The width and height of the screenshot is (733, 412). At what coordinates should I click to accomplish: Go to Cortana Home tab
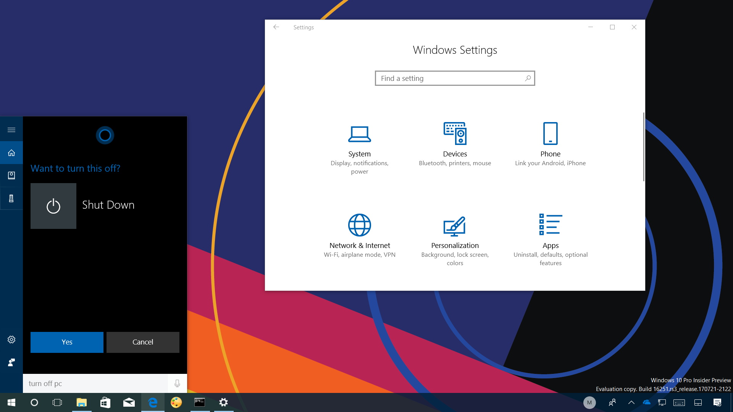(11, 153)
